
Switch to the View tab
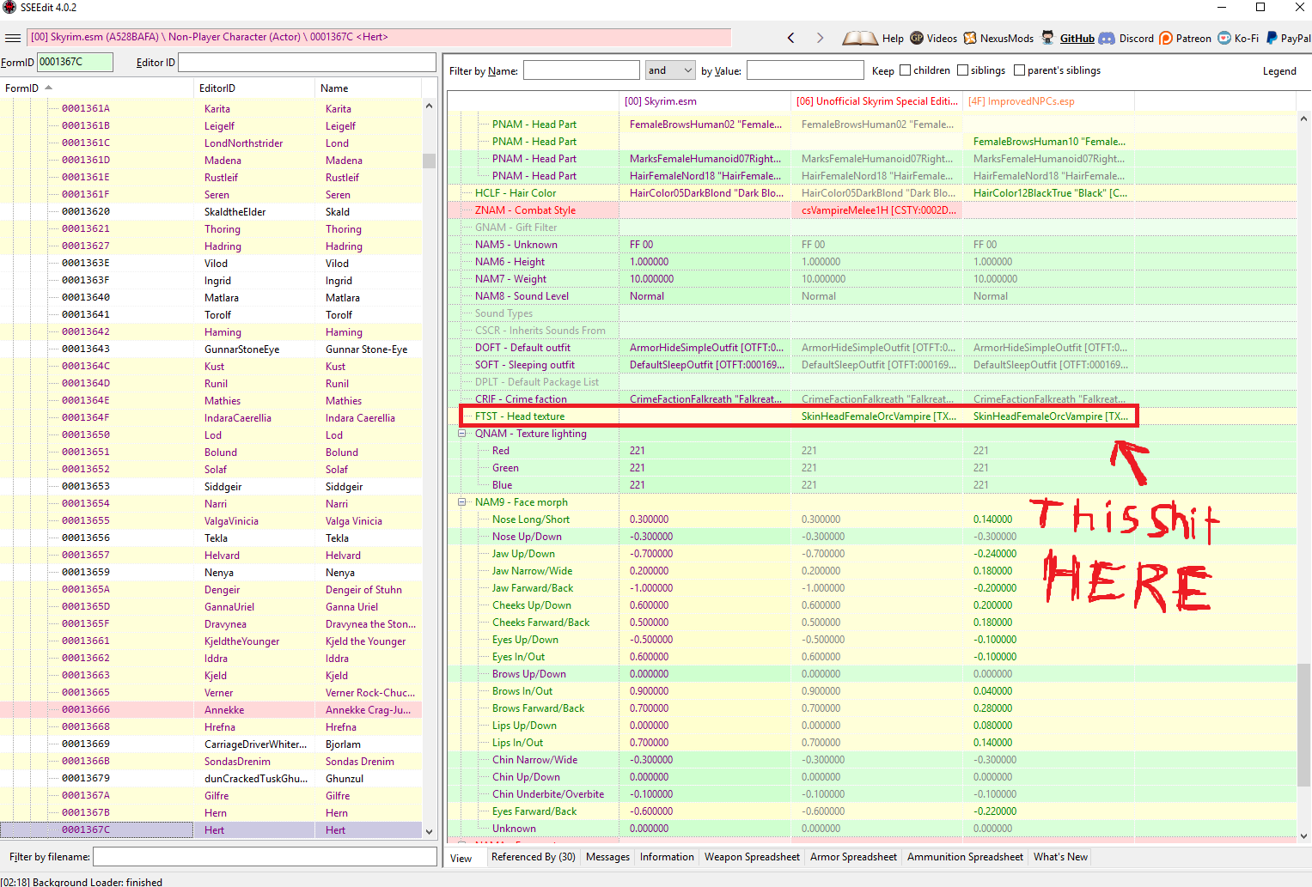pyautogui.click(x=461, y=858)
